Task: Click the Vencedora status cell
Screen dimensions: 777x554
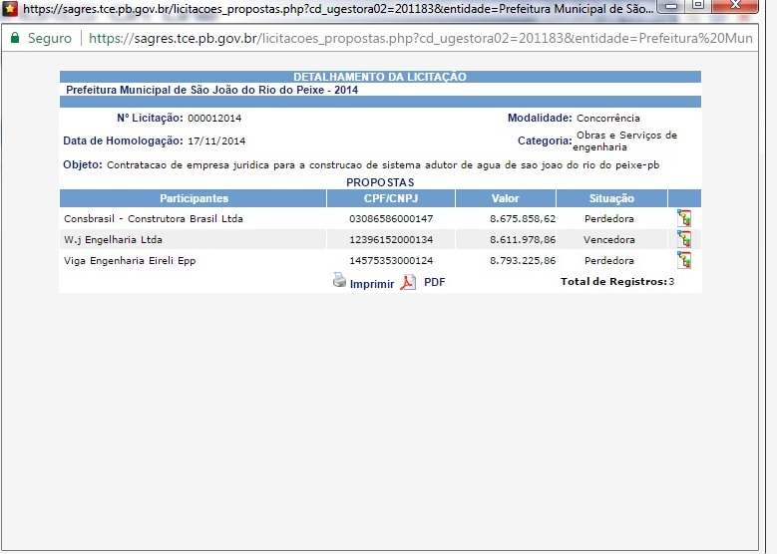Action: [x=608, y=239]
